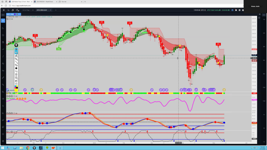The height and width of the screenshot is (150, 267).
Task: Save workspace with the blue floppy disk icon
Action: pos(232,10)
